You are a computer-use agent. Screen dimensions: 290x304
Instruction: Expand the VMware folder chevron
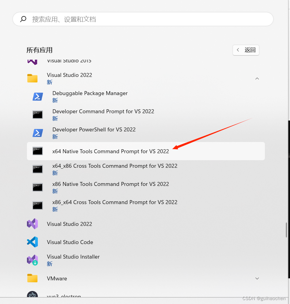pos(257,278)
